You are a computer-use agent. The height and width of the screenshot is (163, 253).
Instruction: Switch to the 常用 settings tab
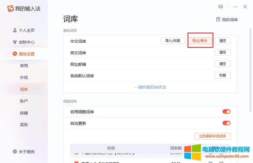click(24, 66)
